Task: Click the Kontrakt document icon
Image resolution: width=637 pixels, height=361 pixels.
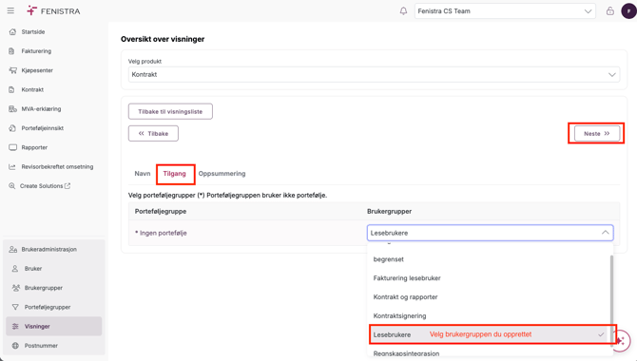Action: click(11, 89)
